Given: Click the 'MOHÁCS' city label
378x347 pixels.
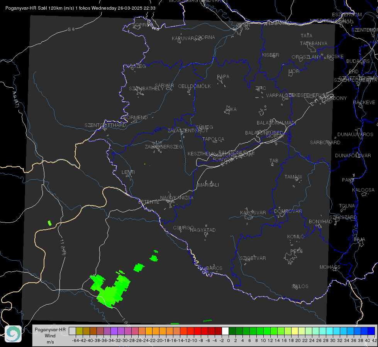Looking at the screenshot, I should coord(330,267).
